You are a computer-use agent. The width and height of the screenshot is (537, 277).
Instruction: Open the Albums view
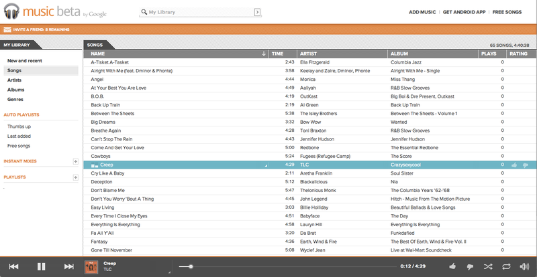(x=15, y=90)
